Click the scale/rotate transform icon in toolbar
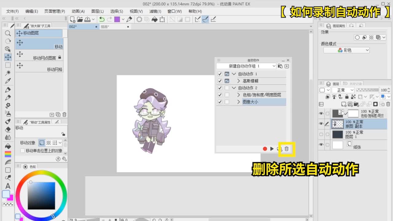This screenshot has height=221, width=393. tap(162, 19)
